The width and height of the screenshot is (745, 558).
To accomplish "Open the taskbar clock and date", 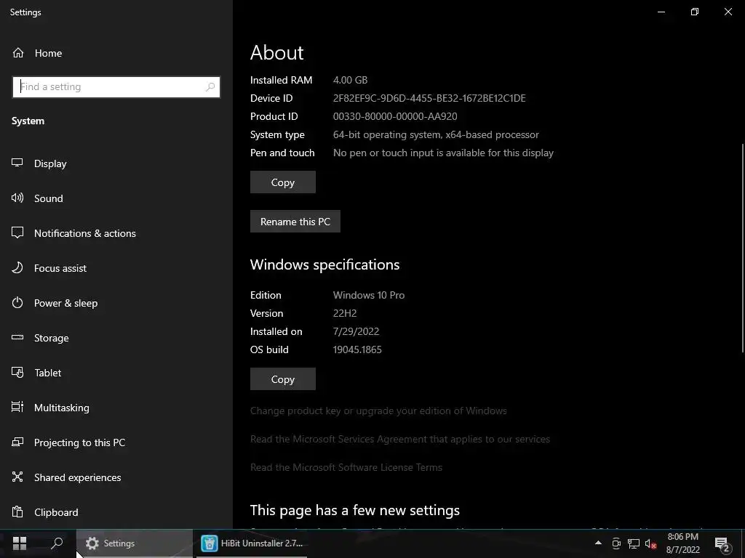I will 682,543.
